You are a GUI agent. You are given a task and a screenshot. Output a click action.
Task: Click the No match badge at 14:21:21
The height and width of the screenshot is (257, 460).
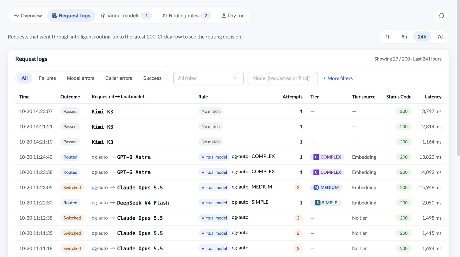(x=210, y=126)
